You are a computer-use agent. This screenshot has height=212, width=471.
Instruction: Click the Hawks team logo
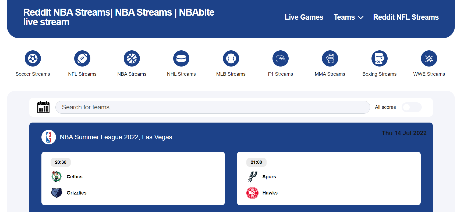[x=252, y=193]
